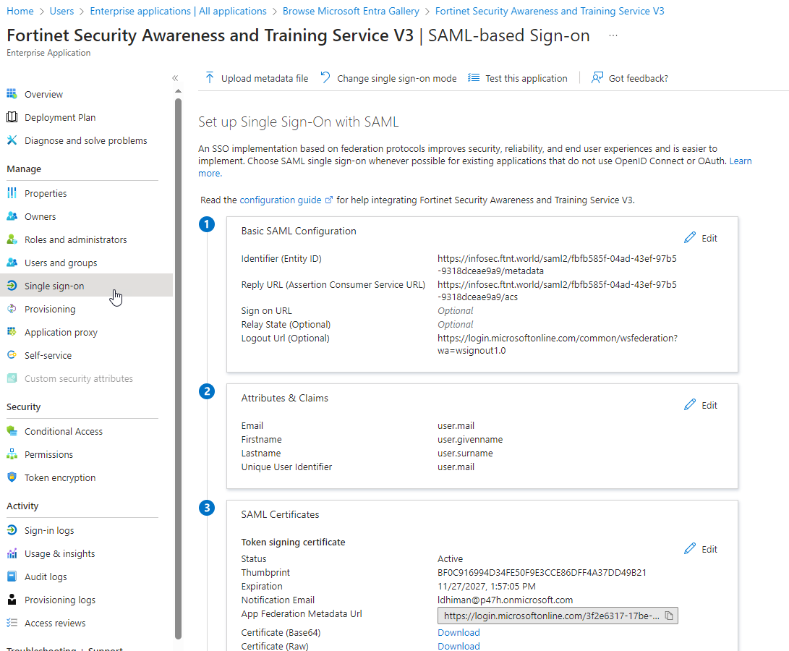Click the sidebar vertical scrollbar
The width and height of the screenshot is (789, 651).
178,369
